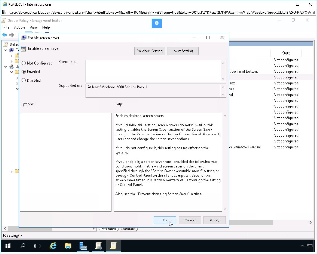The width and height of the screenshot is (317, 254).
Task: Select the "ce Windows Classic" setting row
Action: pos(271,147)
